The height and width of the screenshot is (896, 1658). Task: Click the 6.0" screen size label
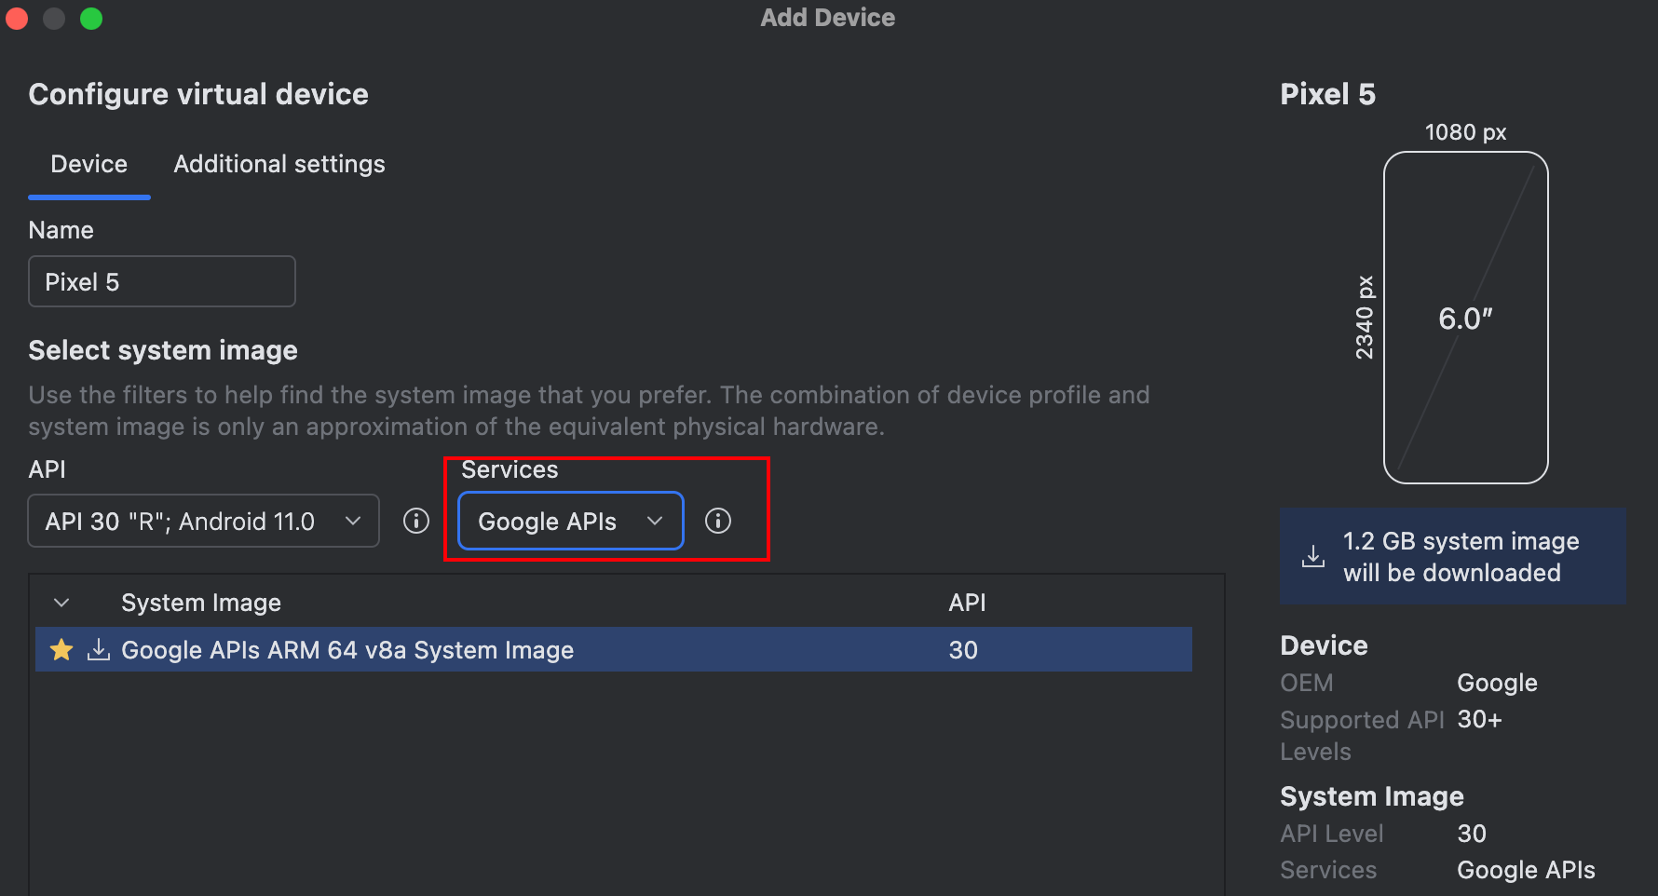(x=1465, y=319)
